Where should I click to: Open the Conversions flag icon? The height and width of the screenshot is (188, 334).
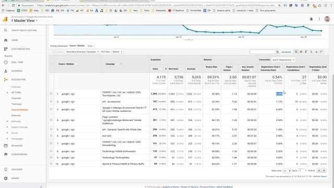(6, 155)
